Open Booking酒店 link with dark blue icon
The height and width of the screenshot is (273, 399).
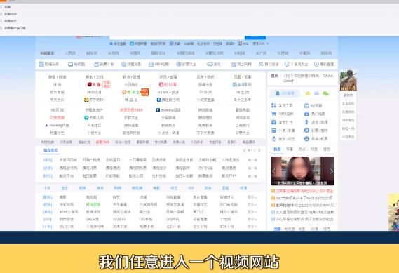pyautogui.click(x=168, y=110)
